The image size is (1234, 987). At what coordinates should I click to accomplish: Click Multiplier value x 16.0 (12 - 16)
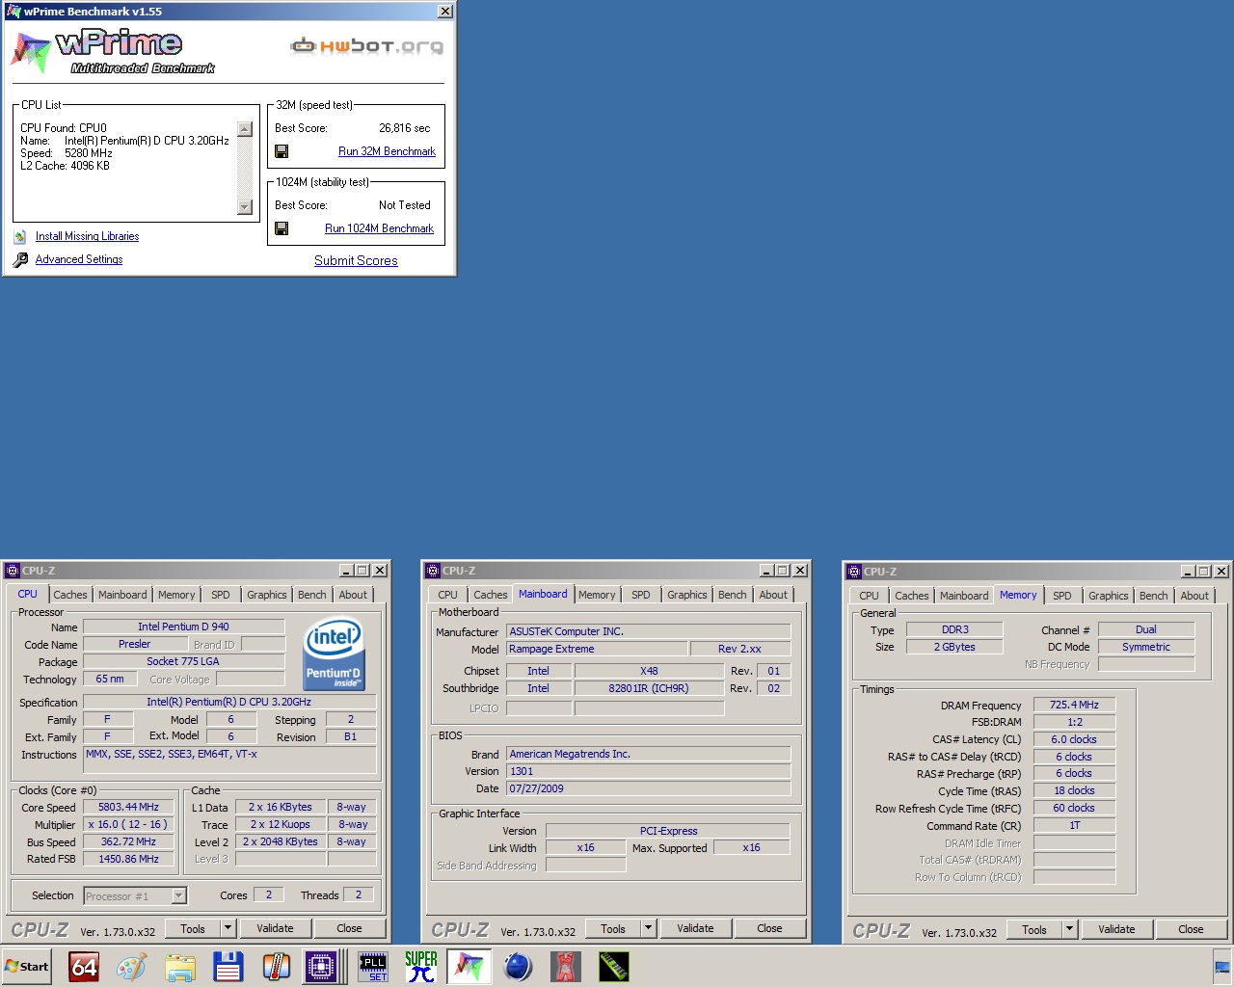(128, 824)
